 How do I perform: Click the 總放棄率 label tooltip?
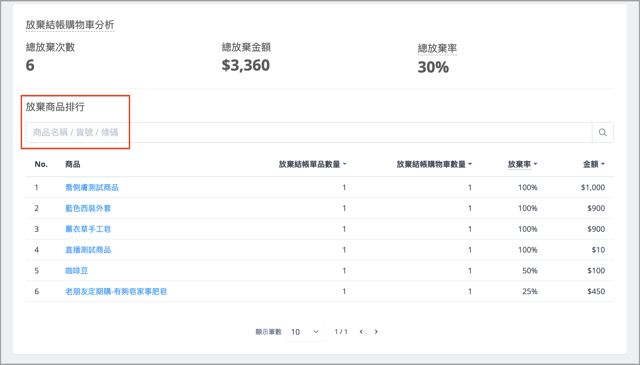tap(437, 48)
